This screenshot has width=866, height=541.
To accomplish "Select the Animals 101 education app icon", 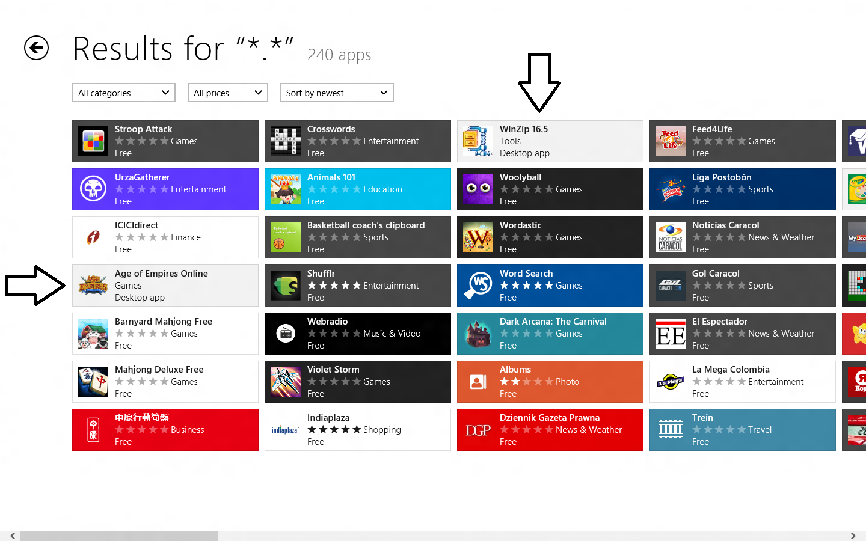I will tap(285, 189).
